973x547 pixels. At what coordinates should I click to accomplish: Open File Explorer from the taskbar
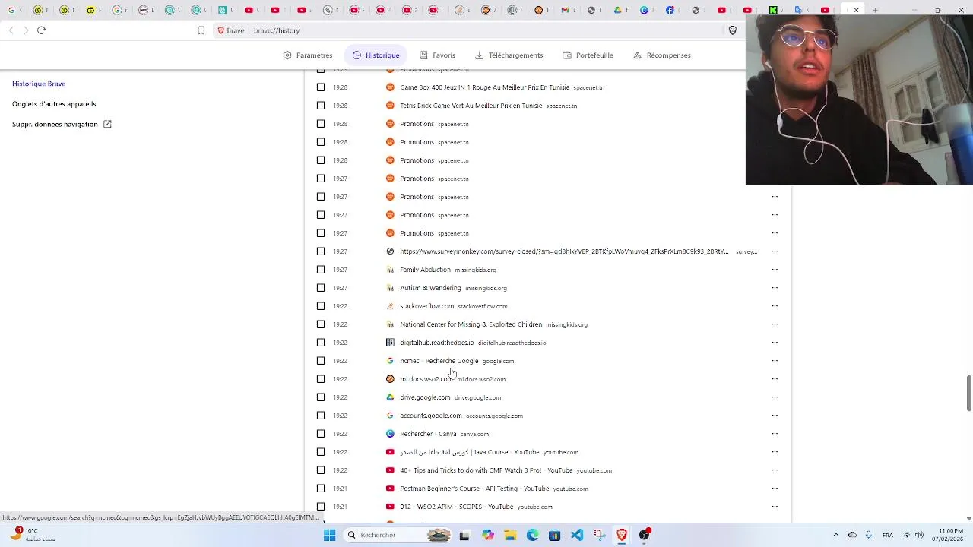510,535
